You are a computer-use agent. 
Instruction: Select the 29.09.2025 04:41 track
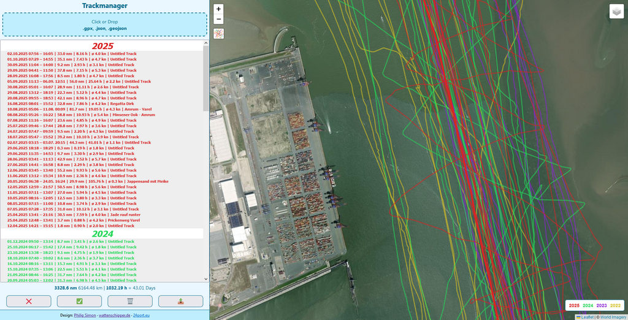coord(102,70)
